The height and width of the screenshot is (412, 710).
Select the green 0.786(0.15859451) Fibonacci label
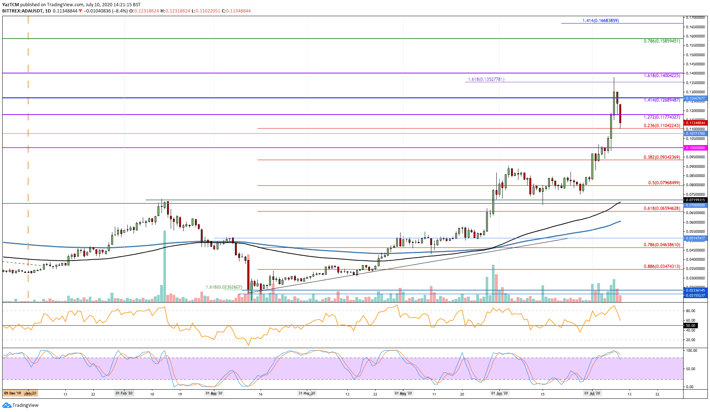coord(662,41)
